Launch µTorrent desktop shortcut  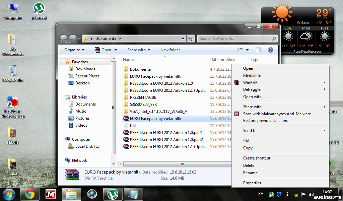click(x=39, y=11)
